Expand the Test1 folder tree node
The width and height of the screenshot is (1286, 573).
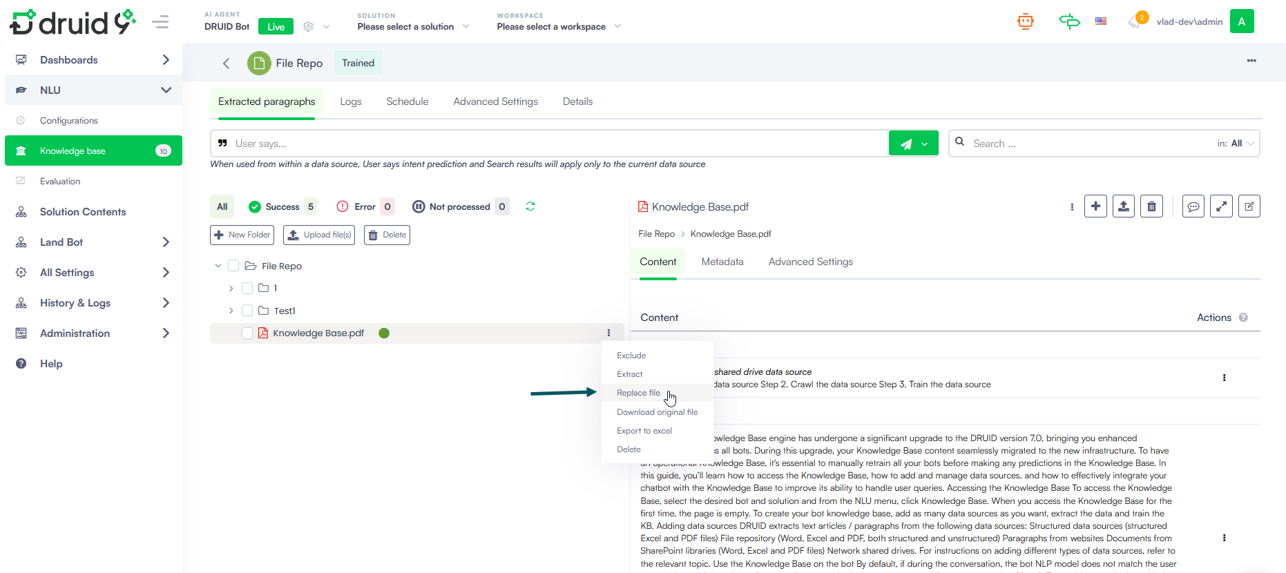tap(231, 311)
